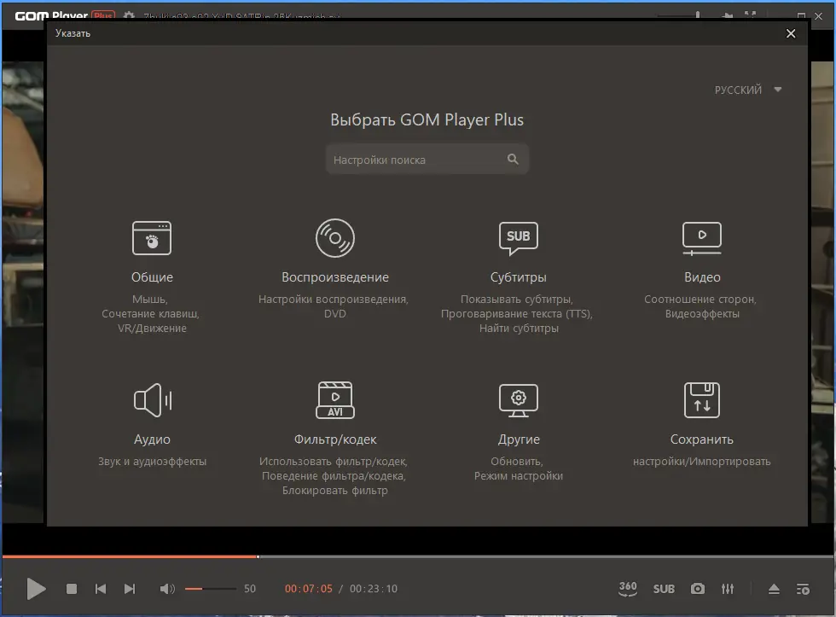This screenshot has height=617, width=836.
Task: Click 'Звук и аудиоэффекты' description
Action: pyautogui.click(x=152, y=462)
